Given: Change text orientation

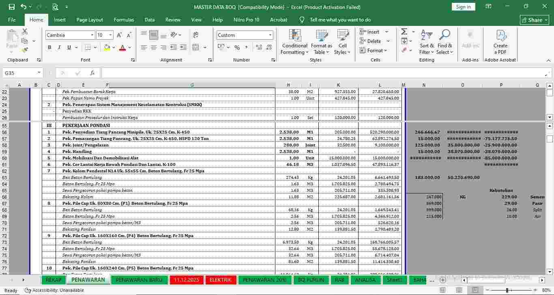Looking at the screenshot, I should [x=174, y=35].
